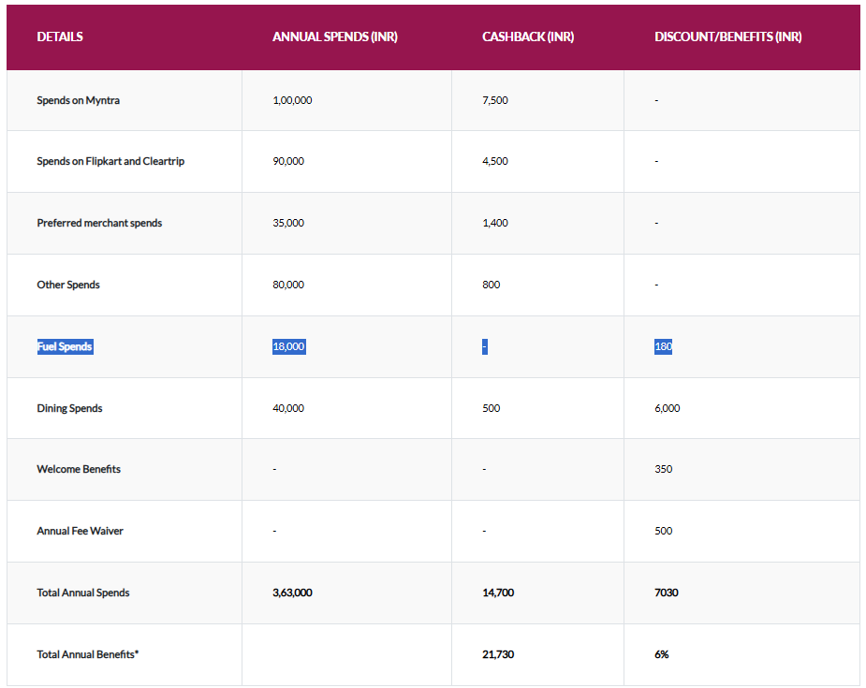Click the DISCOUNT/BENEFITS (INR) header
The image size is (866, 688).
tap(728, 37)
